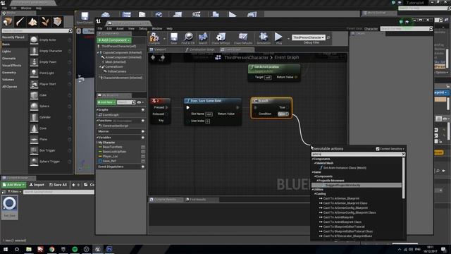Toggle visibility eye for Save_Ref variable

click(x=143, y=161)
